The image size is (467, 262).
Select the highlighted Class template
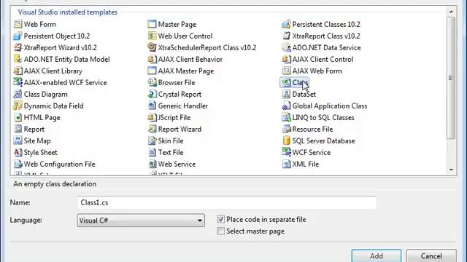pos(294,82)
